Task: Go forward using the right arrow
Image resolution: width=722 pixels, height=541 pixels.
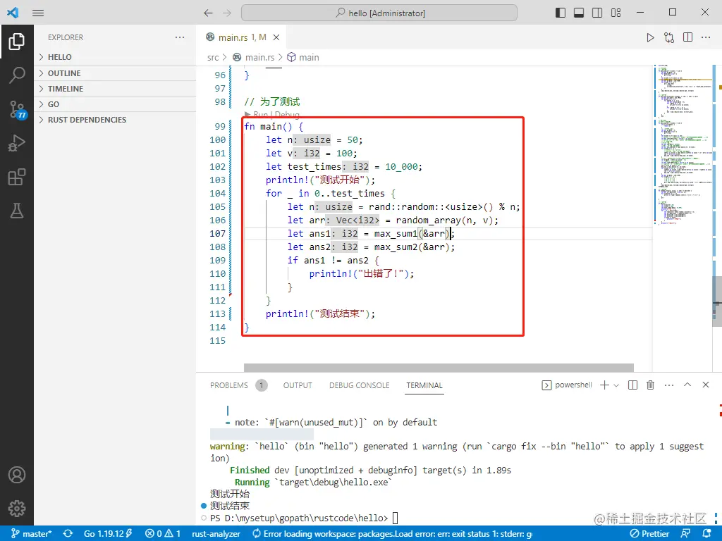Action: (227, 13)
